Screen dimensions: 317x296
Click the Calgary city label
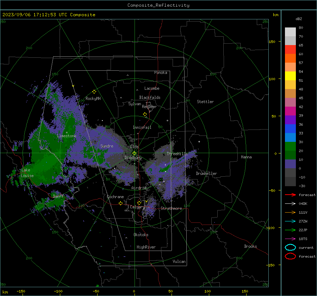[137, 207]
